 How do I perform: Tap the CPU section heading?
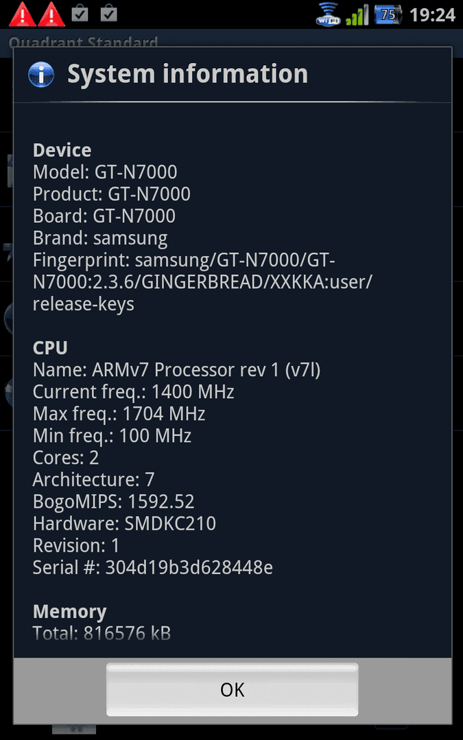pyautogui.click(x=50, y=348)
